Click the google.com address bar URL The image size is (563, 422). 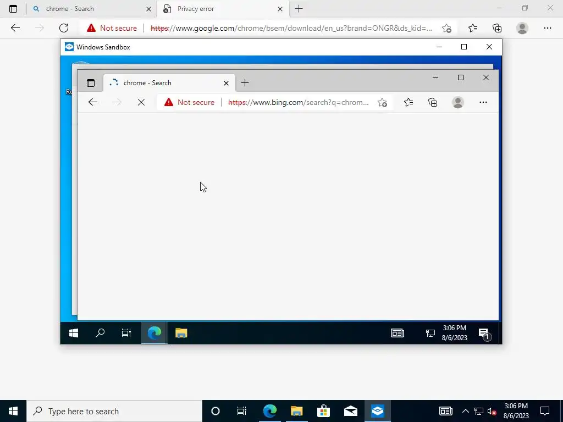pyautogui.click(x=291, y=28)
